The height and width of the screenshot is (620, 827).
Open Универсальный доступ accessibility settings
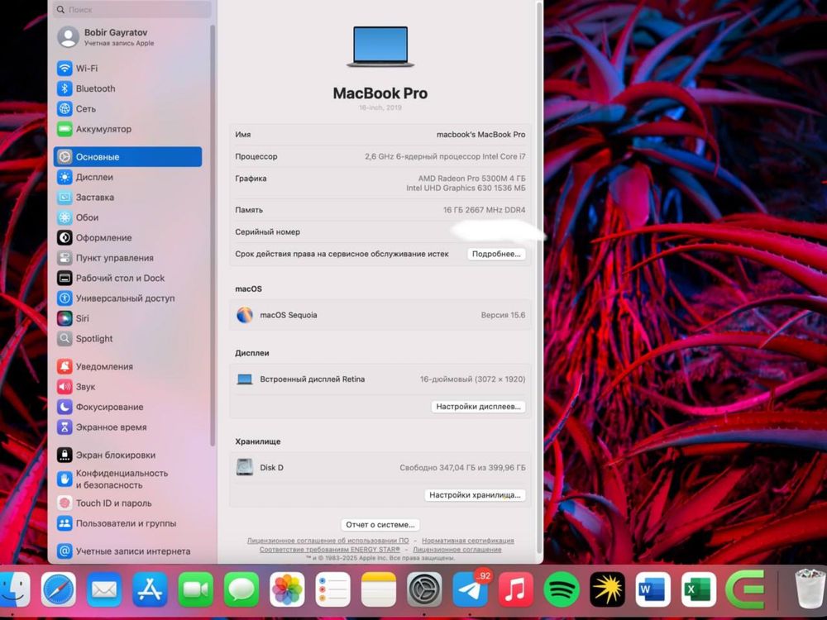[x=127, y=298]
